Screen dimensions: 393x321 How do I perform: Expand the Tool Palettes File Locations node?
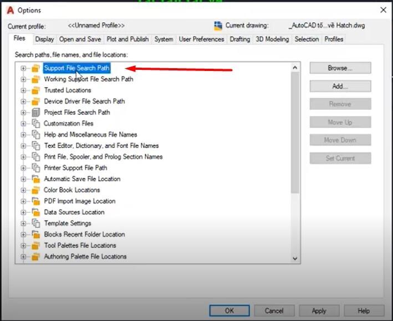pyautogui.click(x=23, y=246)
